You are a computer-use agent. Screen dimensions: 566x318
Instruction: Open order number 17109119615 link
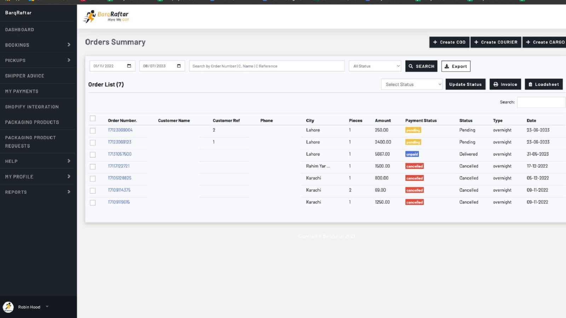pos(119,202)
